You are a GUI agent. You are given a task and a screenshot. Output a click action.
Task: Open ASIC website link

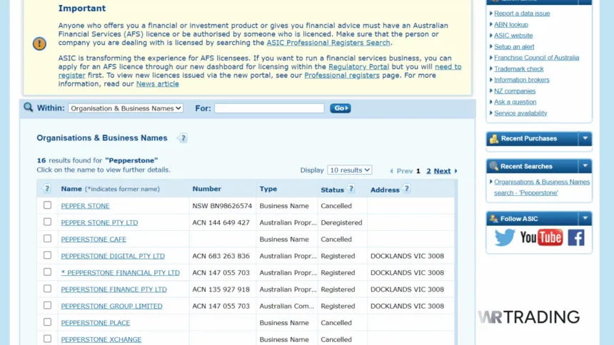click(x=513, y=36)
